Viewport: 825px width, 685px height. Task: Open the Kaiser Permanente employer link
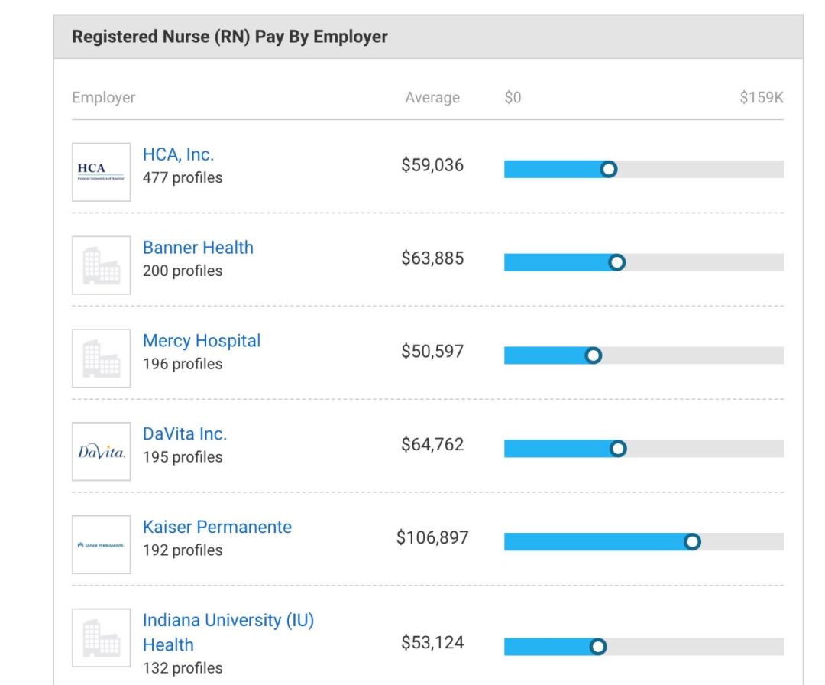[217, 527]
